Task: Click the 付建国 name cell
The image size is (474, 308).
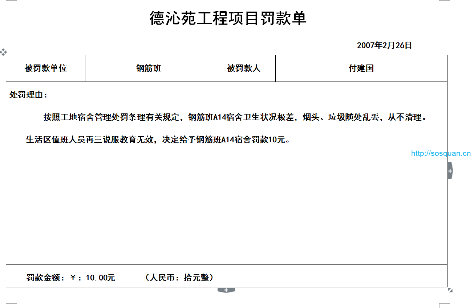Action: coord(361,68)
